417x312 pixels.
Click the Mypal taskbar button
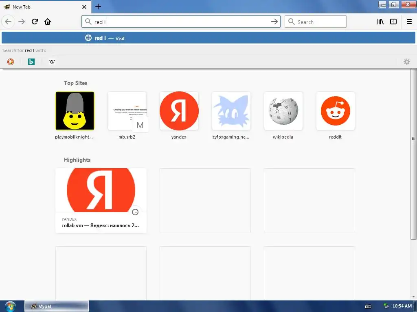(x=57, y=306)
